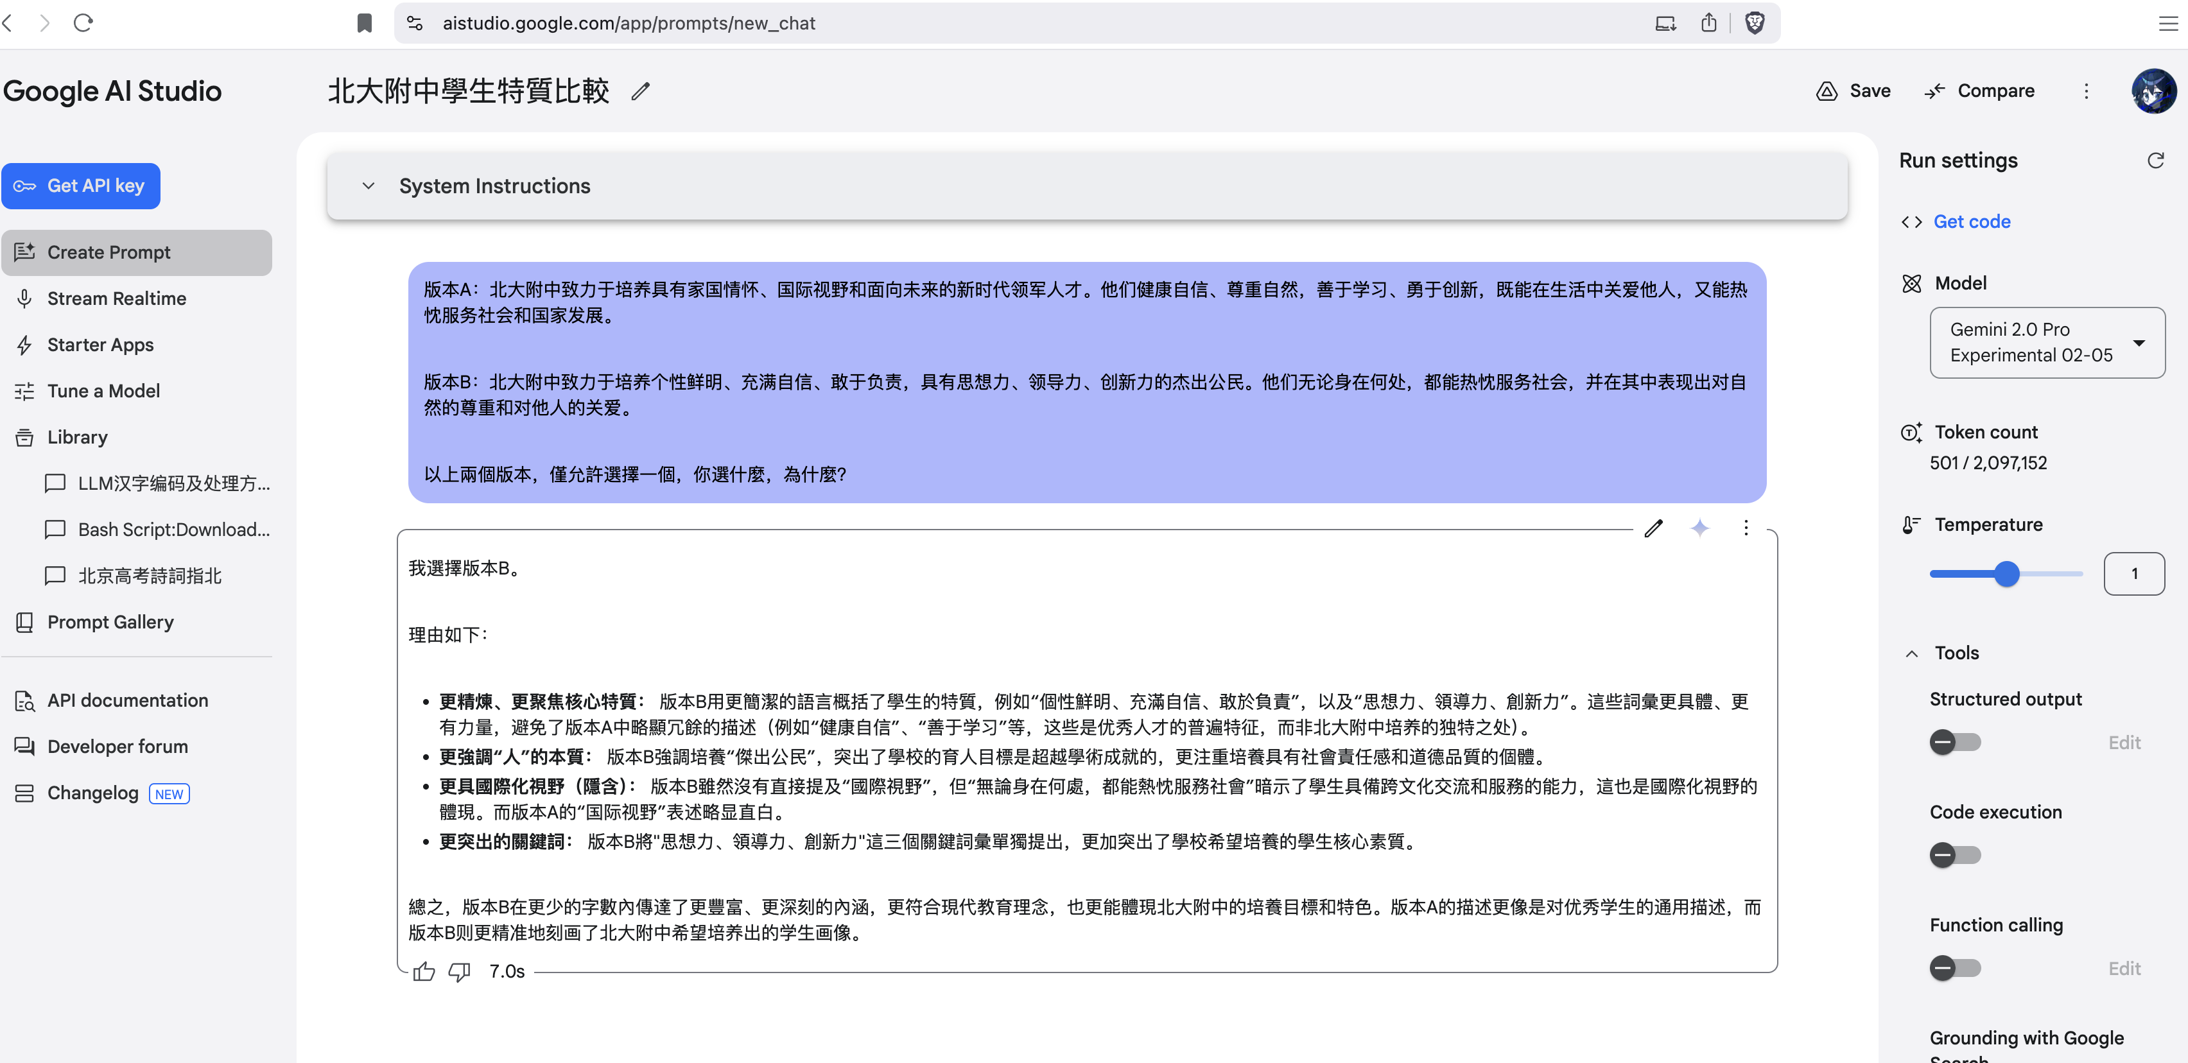Click the Get API key button
The width and height of the screenshot is (2188, 1063).
coord(81,186)
